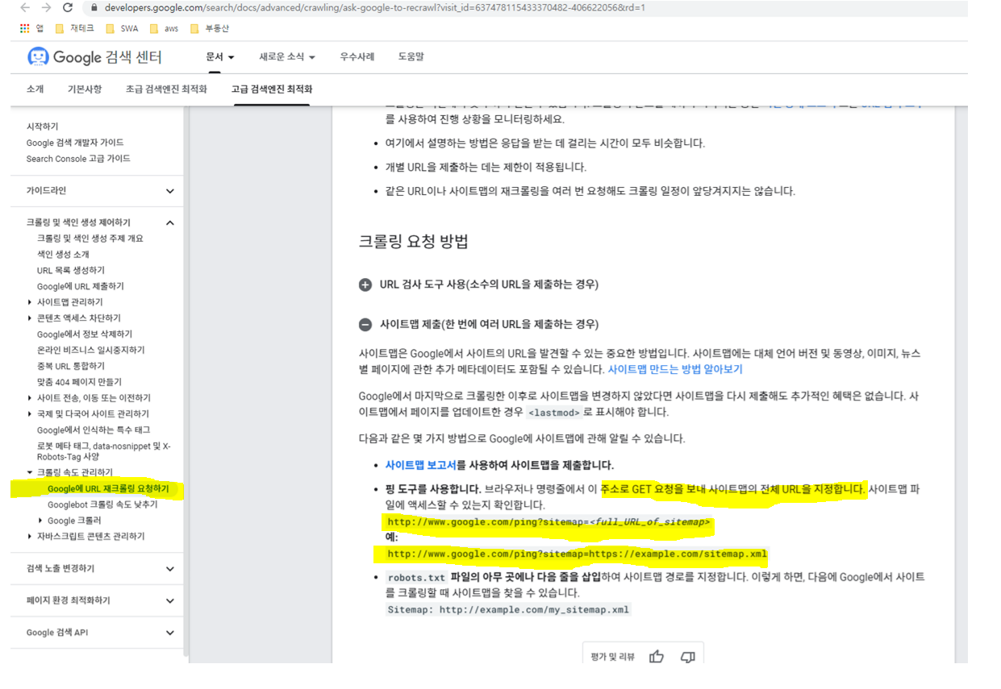Viewport: 1001px width, 689px height.
Task: Expand 사이트 전송, 이동 또는 이전하기 item
Action: click(30, 398)
